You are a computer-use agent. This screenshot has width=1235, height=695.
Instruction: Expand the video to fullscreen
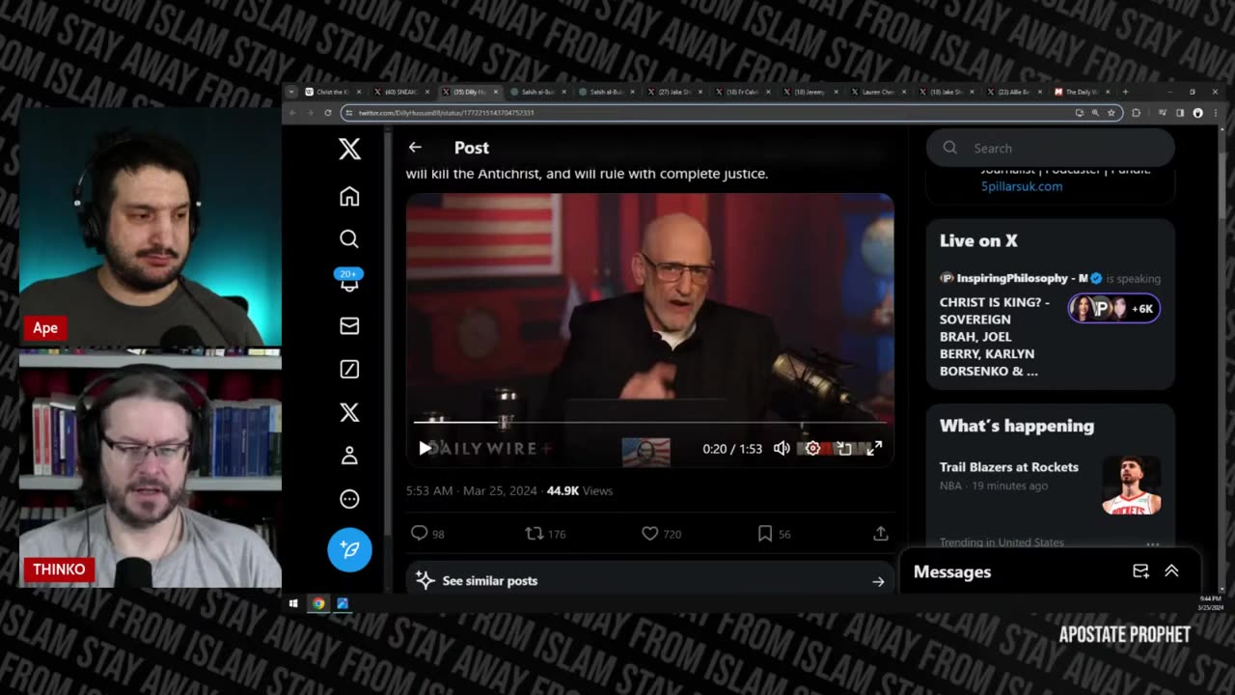pyautogui.click(x=874, y=448)
